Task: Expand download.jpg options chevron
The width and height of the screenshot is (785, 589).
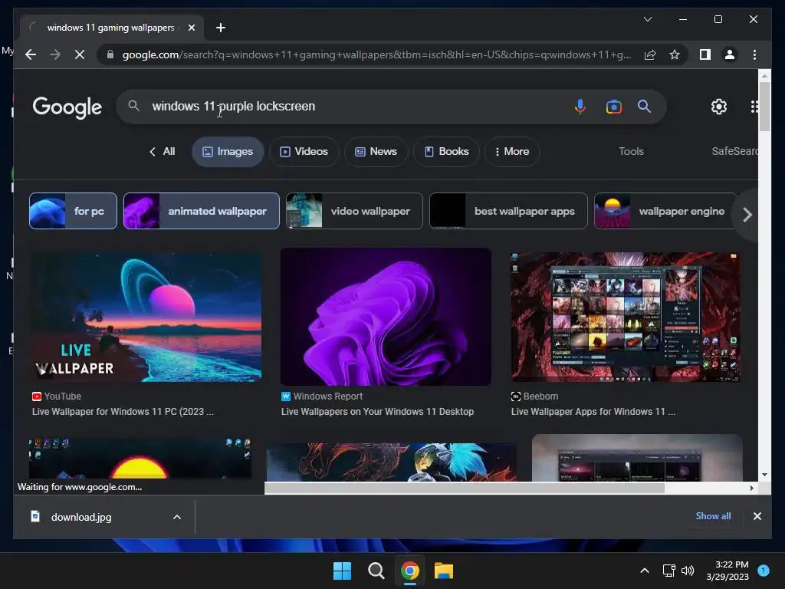Action: (177, 517)
